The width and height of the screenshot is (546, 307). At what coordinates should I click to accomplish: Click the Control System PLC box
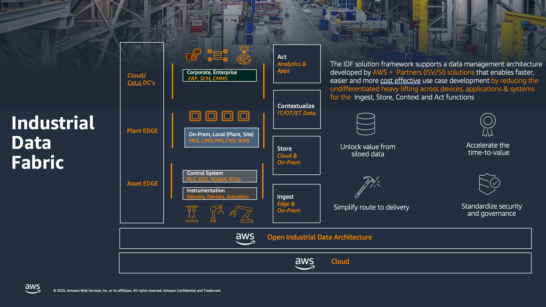(220, 176)
